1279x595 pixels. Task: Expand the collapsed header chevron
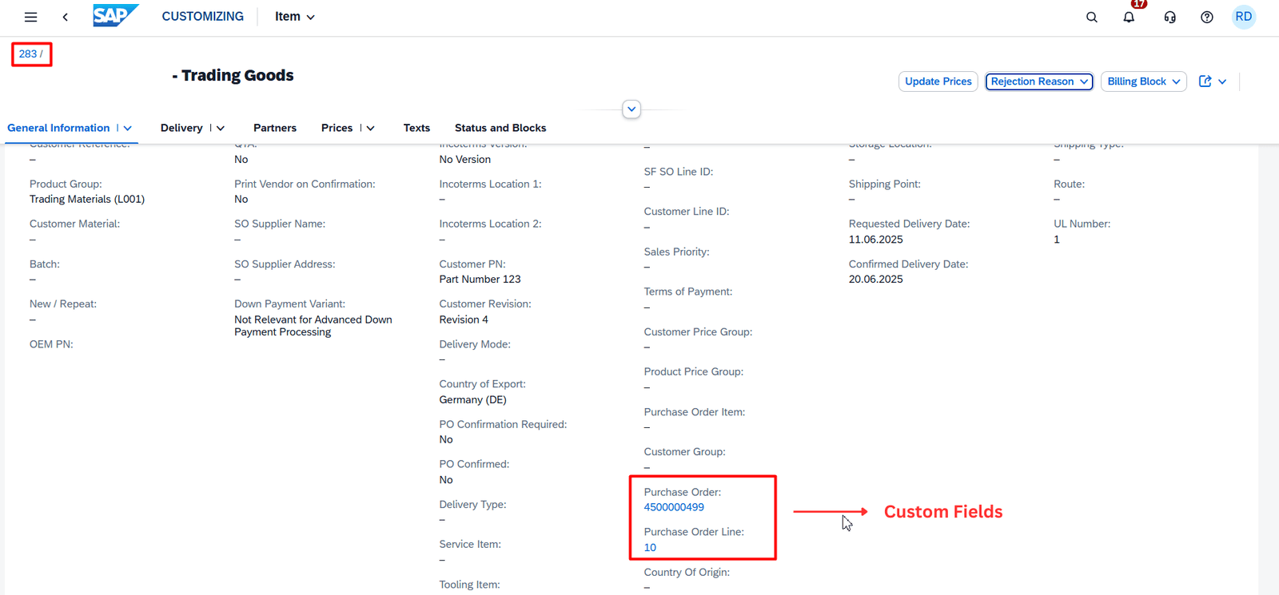pos(632,109)
